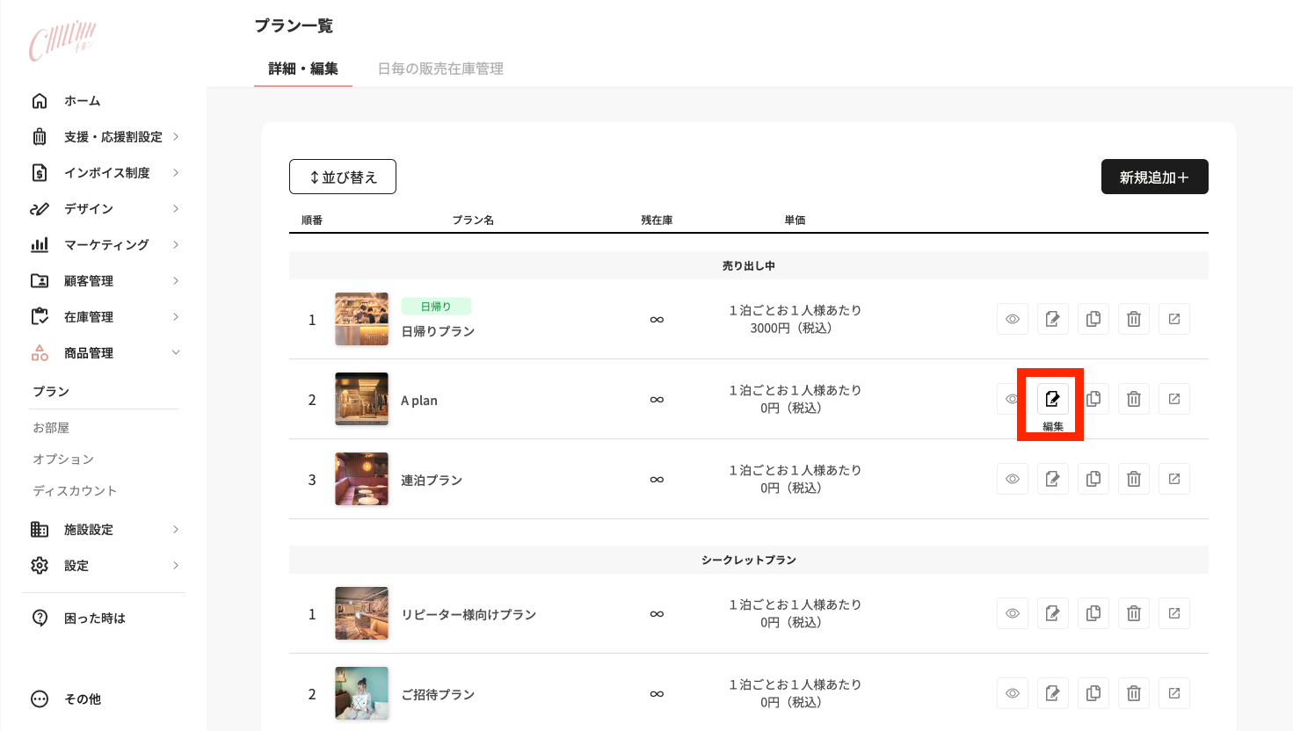Open the 並び替え sorting control
1293x731 pixels.
342,177
